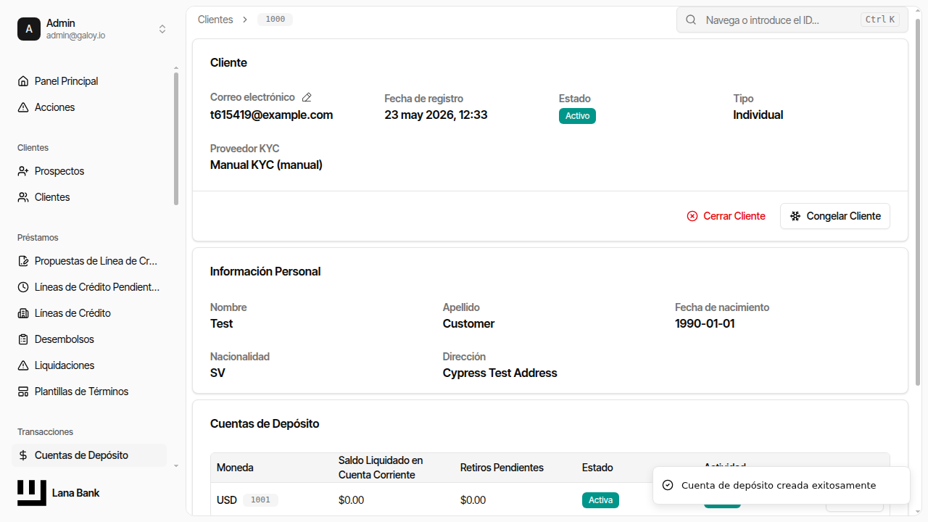Click the Estado column header in table

tap(597, 468)
